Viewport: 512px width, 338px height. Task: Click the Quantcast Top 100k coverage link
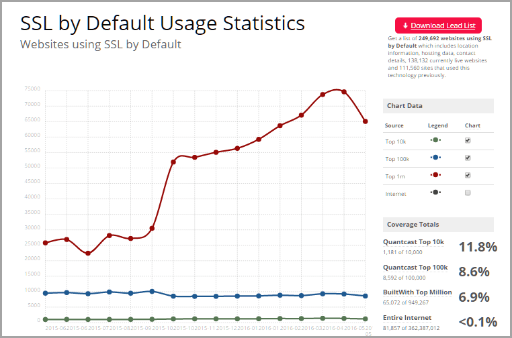pos(415,268)
